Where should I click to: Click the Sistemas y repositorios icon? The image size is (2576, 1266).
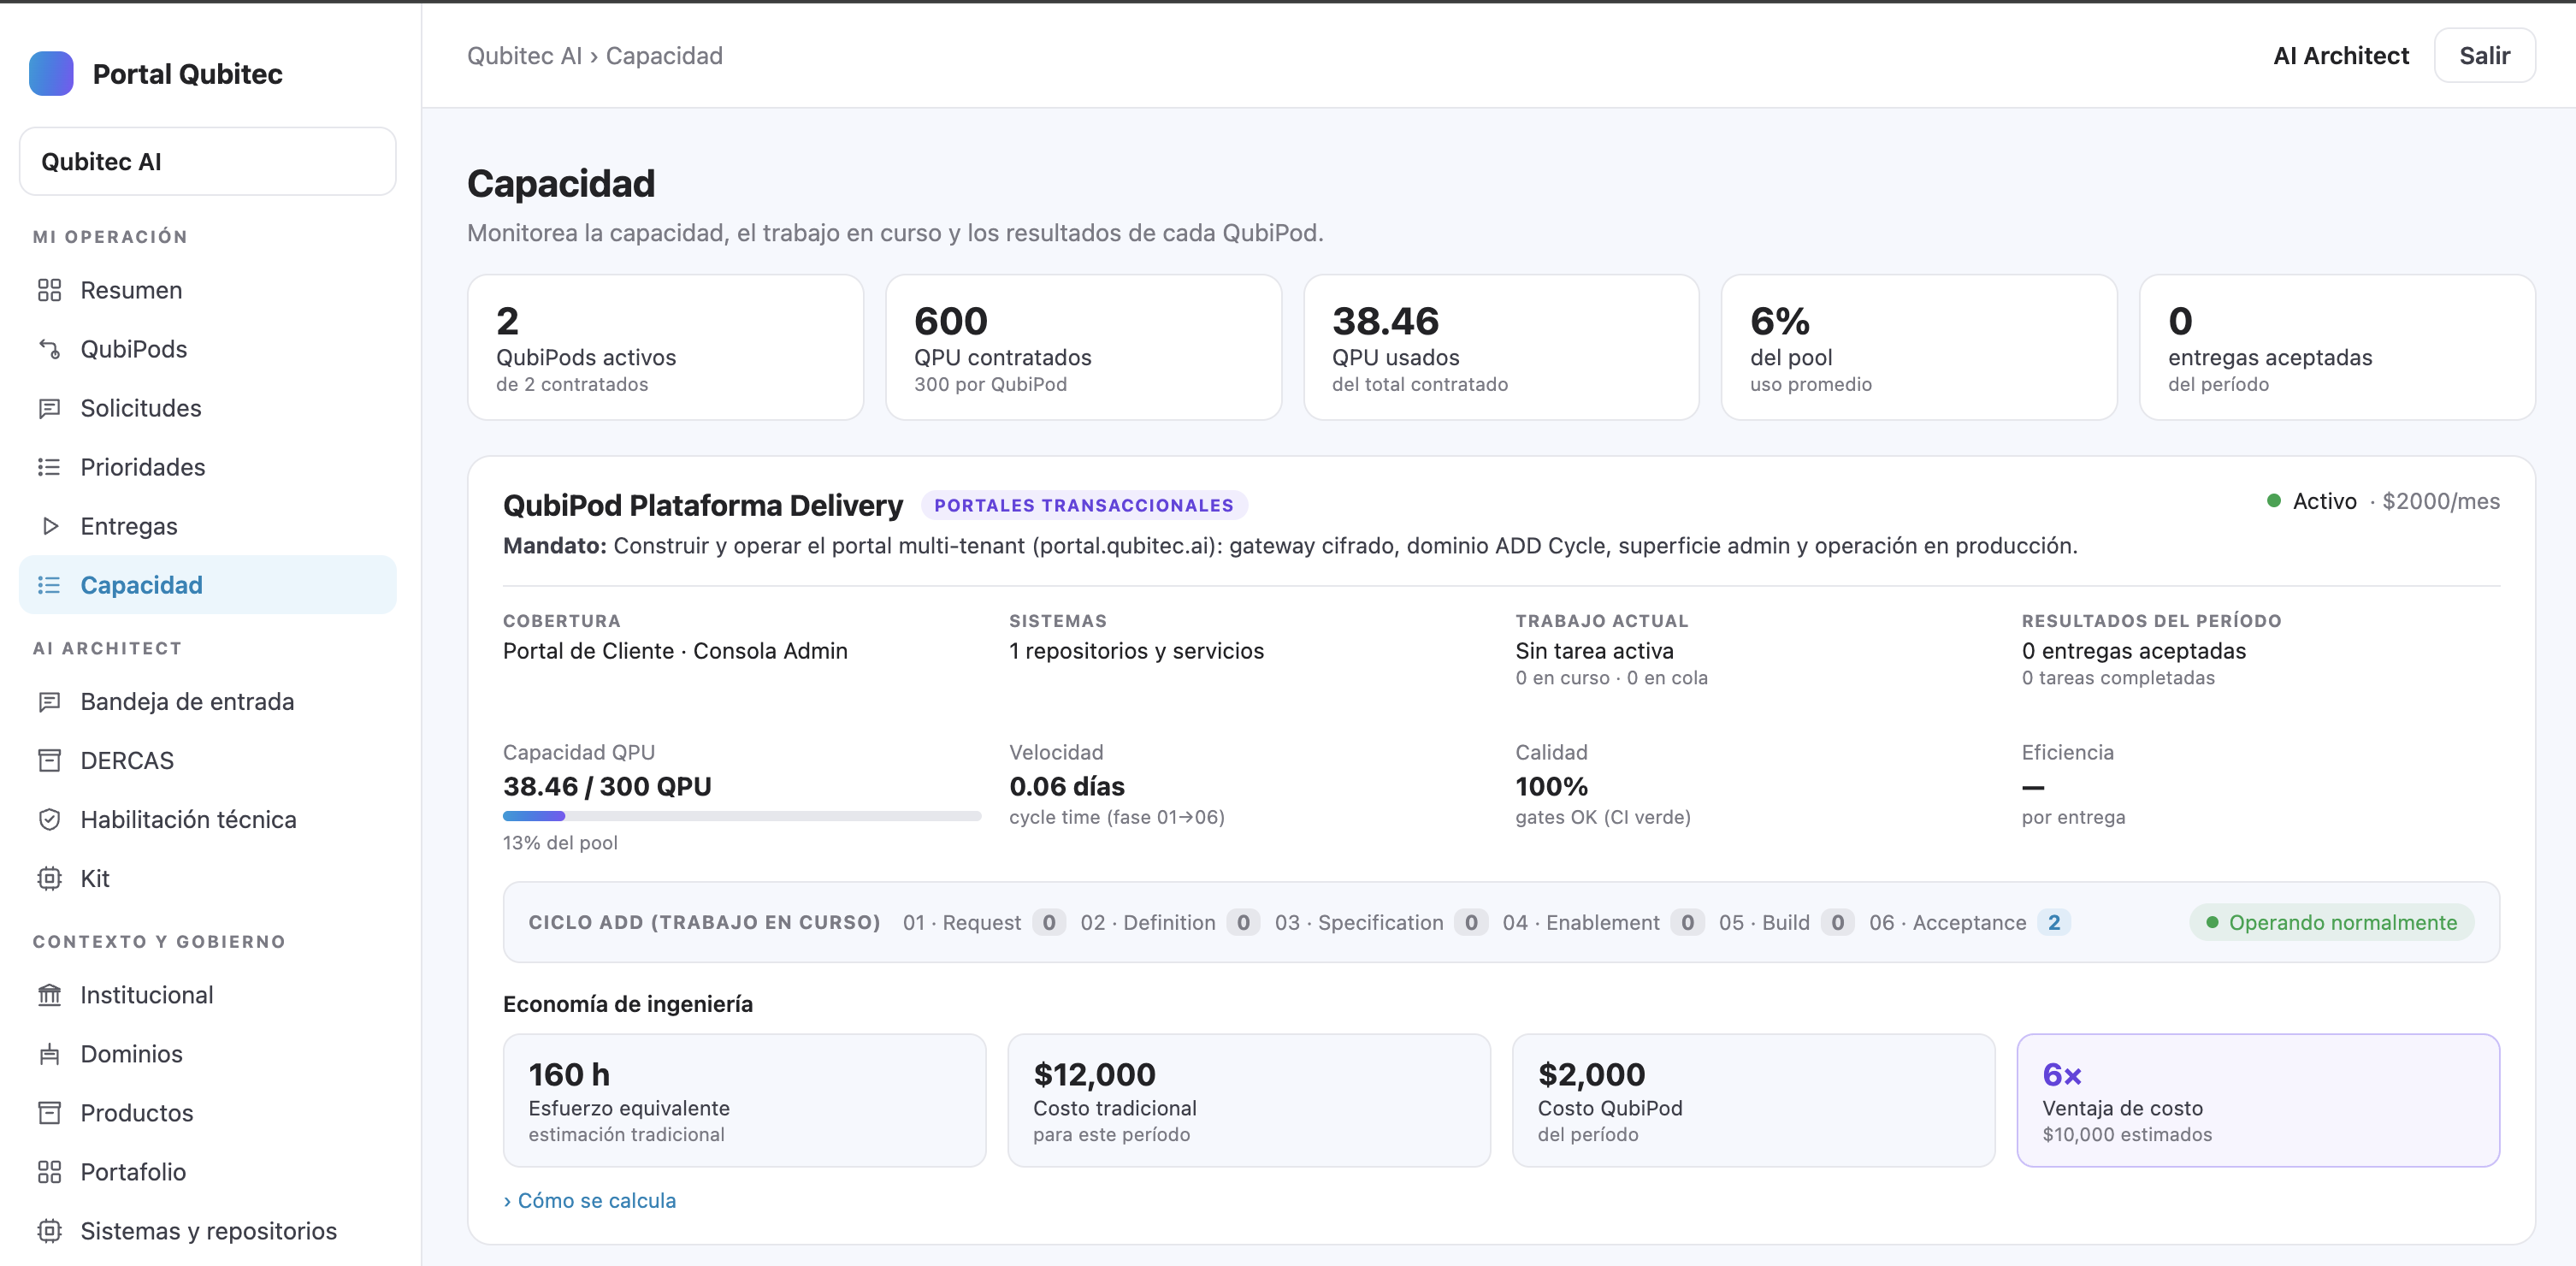[x=49, y=1231]
